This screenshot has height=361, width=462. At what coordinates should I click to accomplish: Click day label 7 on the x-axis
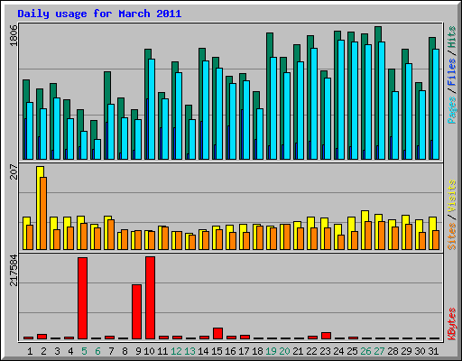111,351
